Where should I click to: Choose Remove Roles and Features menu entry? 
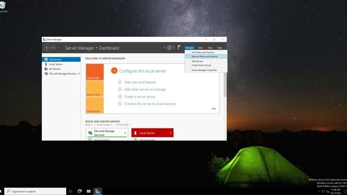click(206, 56)
